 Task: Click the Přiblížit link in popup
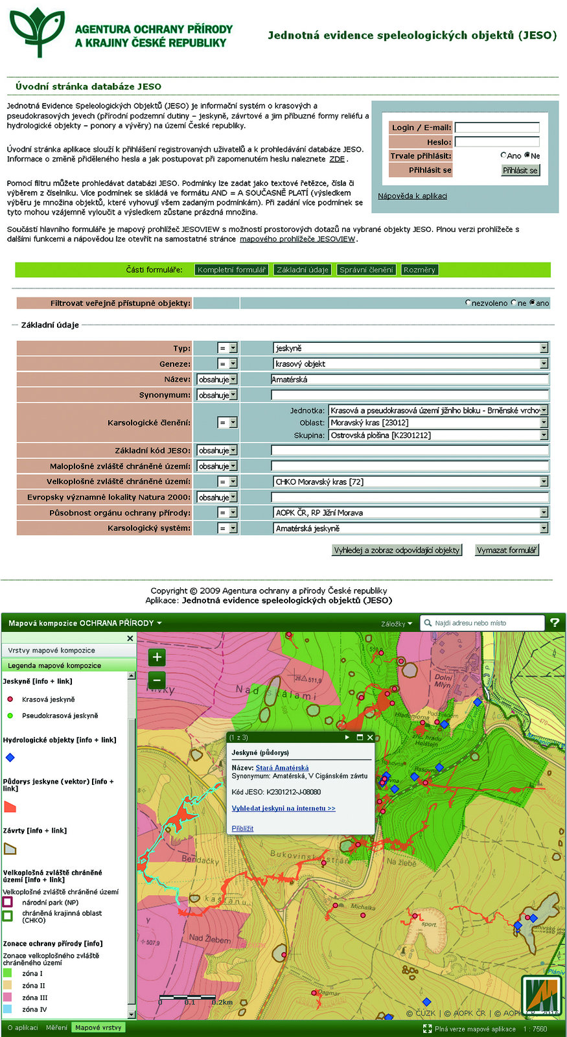point(242,828)
